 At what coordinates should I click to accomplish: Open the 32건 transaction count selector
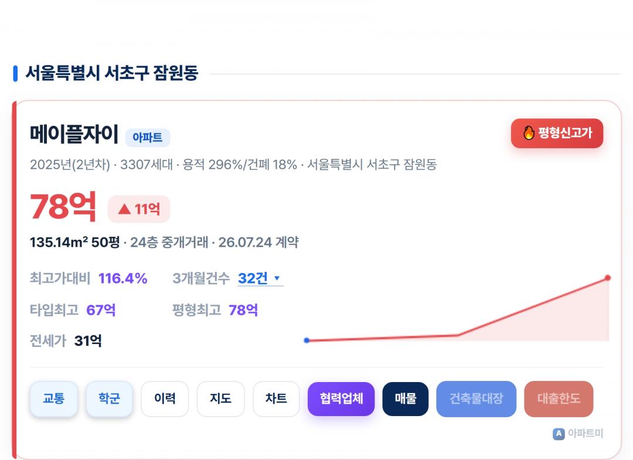[x=260, y=278]
